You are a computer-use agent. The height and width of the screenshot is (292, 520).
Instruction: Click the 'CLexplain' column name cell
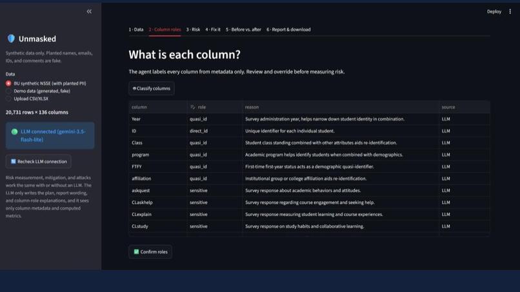(x=157, y=215)
